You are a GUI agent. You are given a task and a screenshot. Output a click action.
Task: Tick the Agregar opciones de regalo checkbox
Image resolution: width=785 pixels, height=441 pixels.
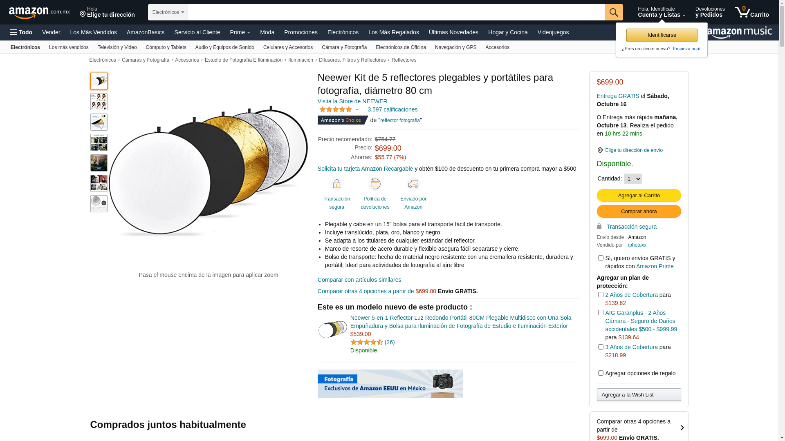coord(601,373)
